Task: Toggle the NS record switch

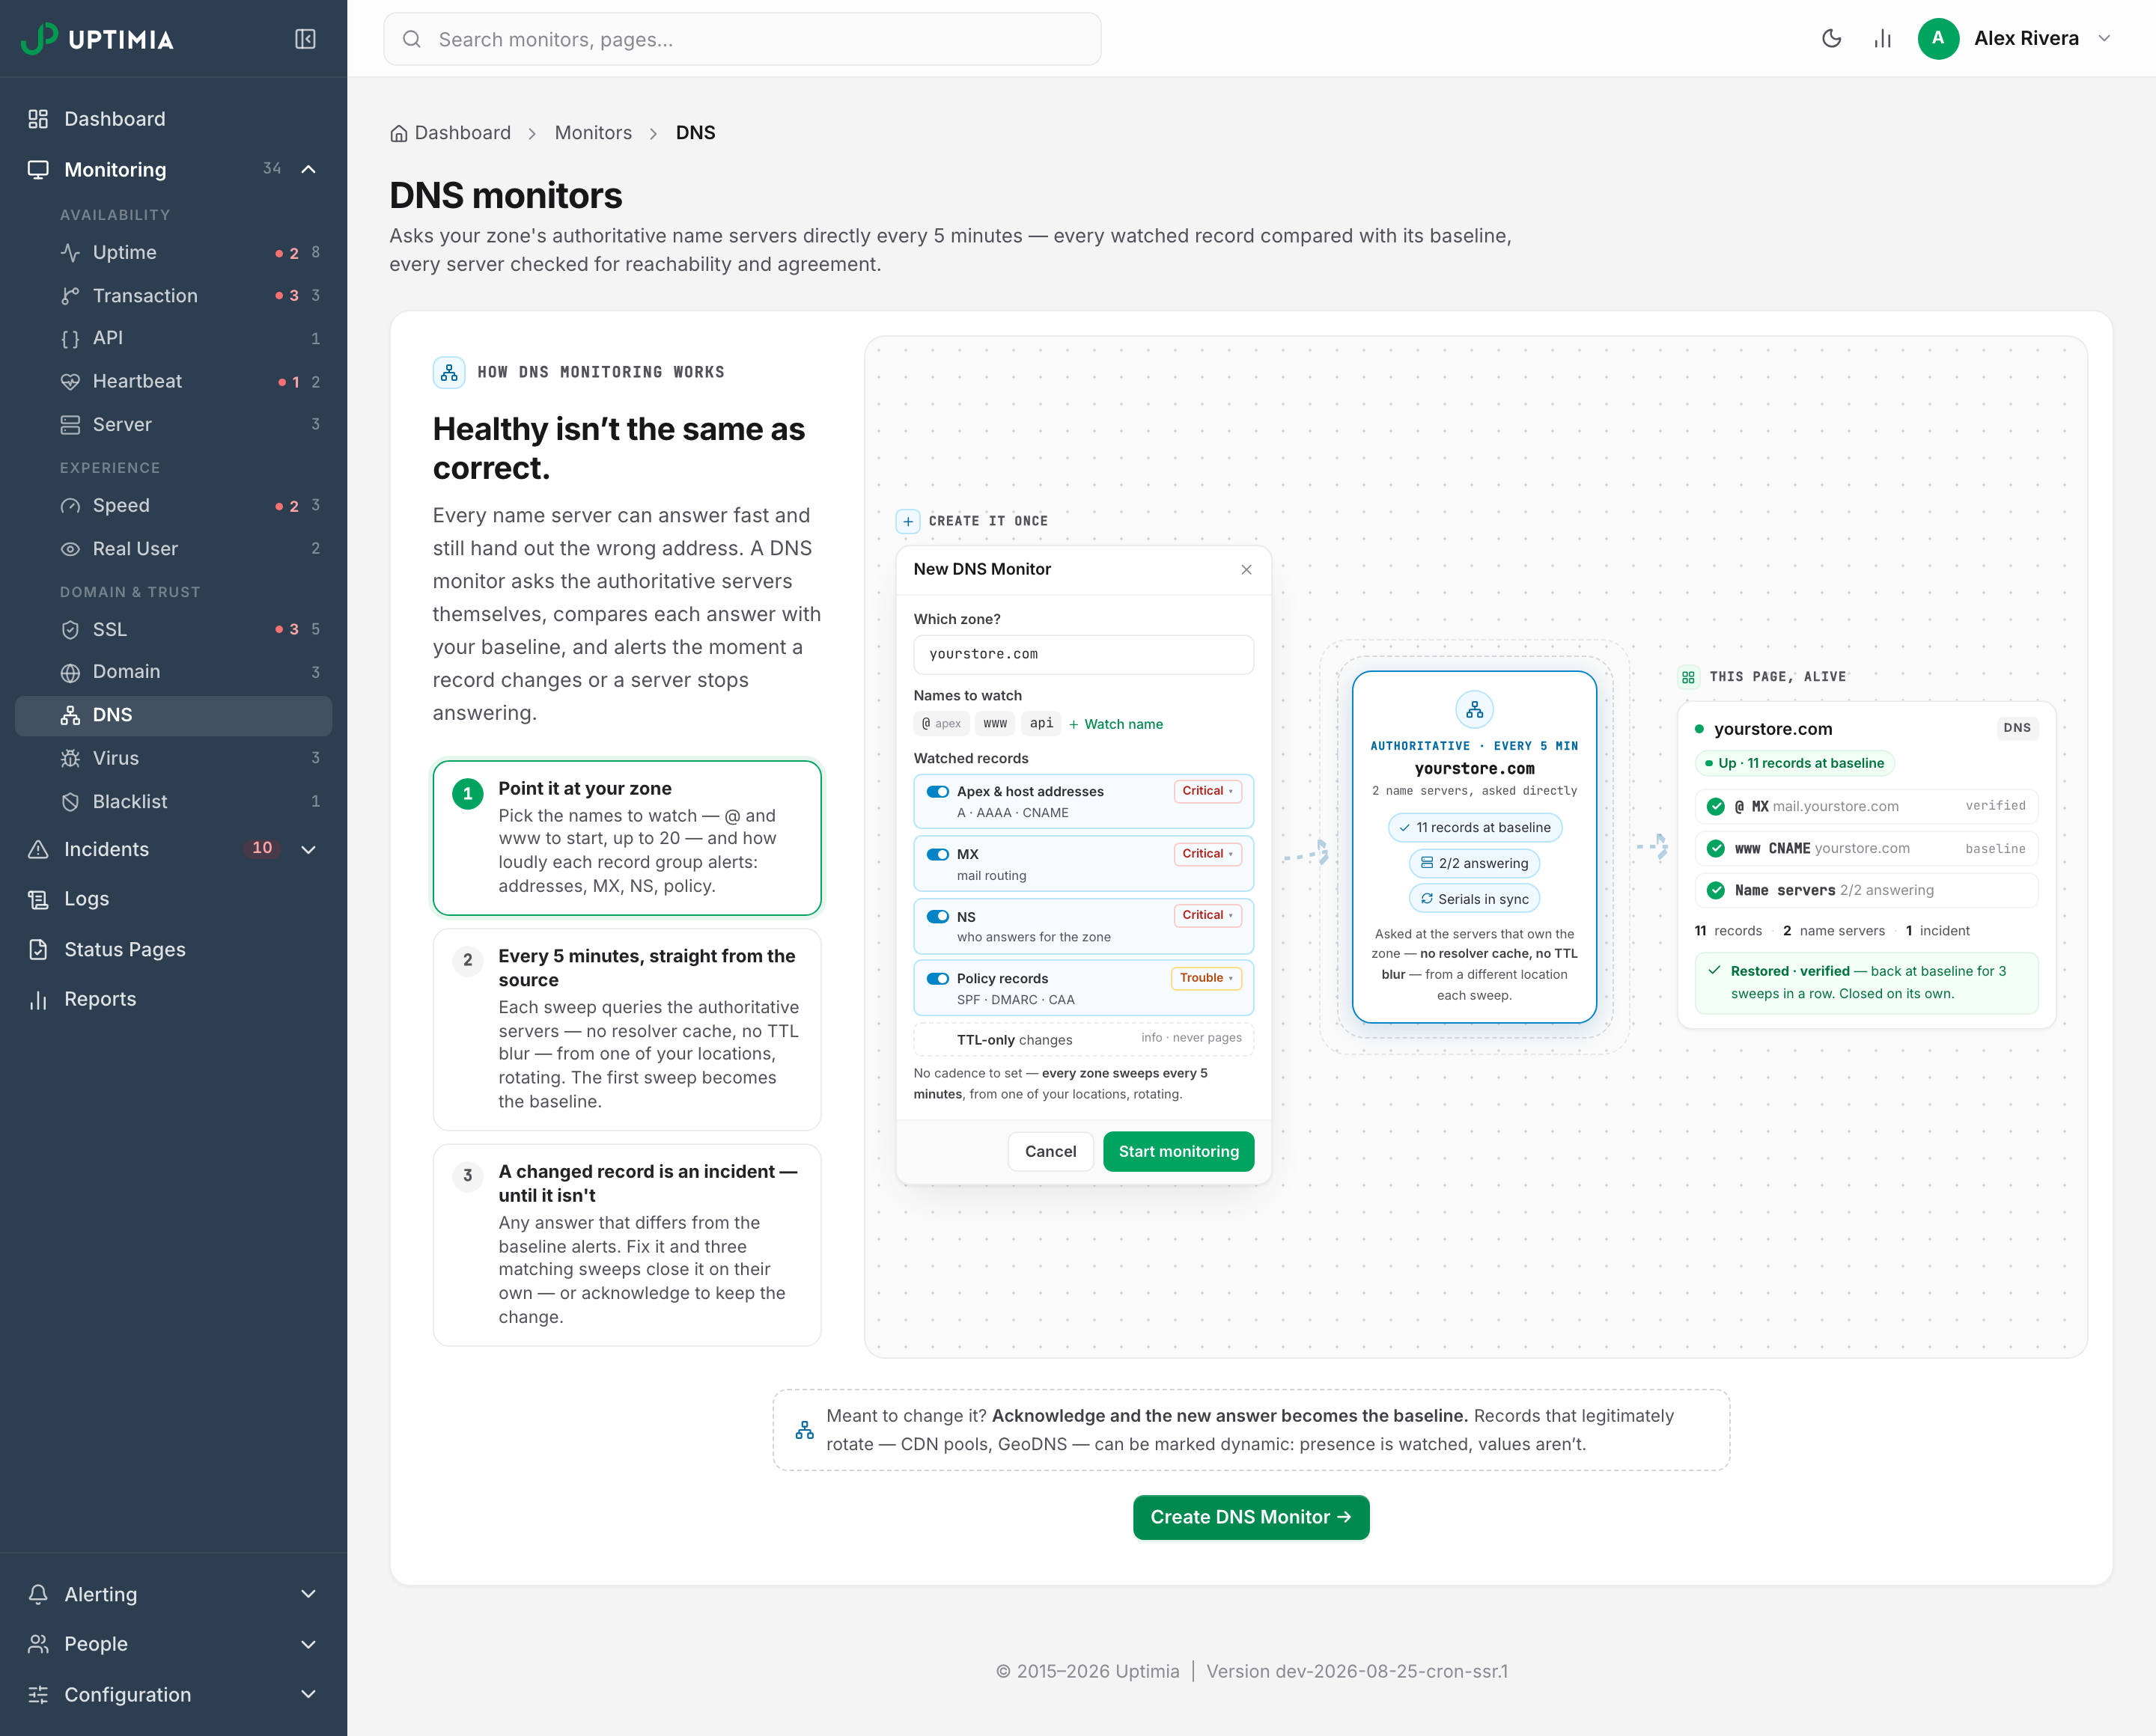Action: pos(937,916)
